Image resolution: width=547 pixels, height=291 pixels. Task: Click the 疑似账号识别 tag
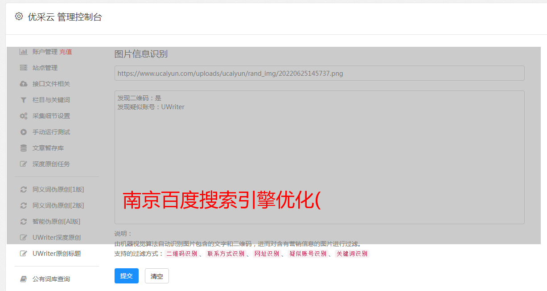tap(308, 254)
